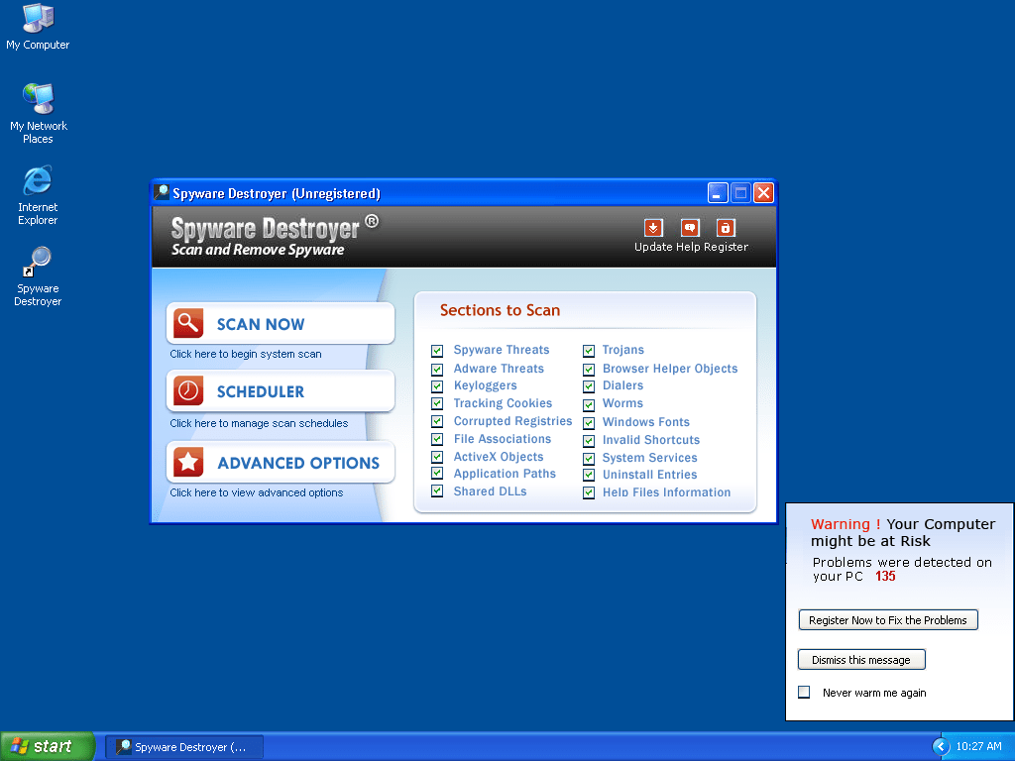
Task: Disable the Tracking Cookies scan checkbox
Action: click(x=437, y=404)
